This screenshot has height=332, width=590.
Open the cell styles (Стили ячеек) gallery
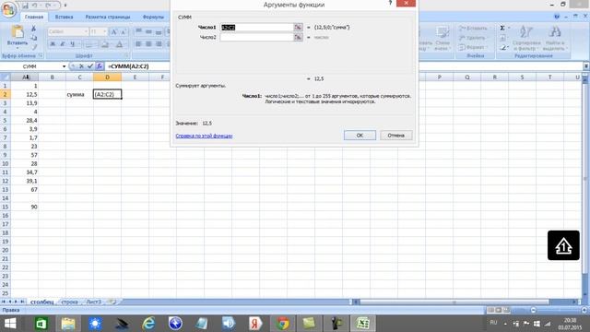point(442,38)
